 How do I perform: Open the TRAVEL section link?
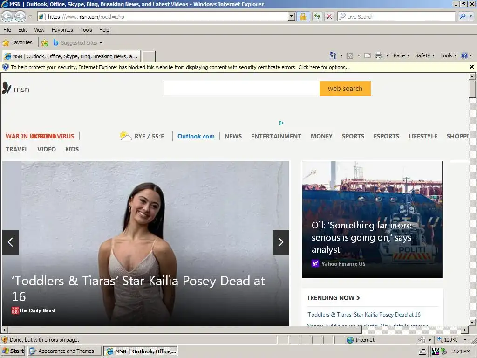[17, 149]
